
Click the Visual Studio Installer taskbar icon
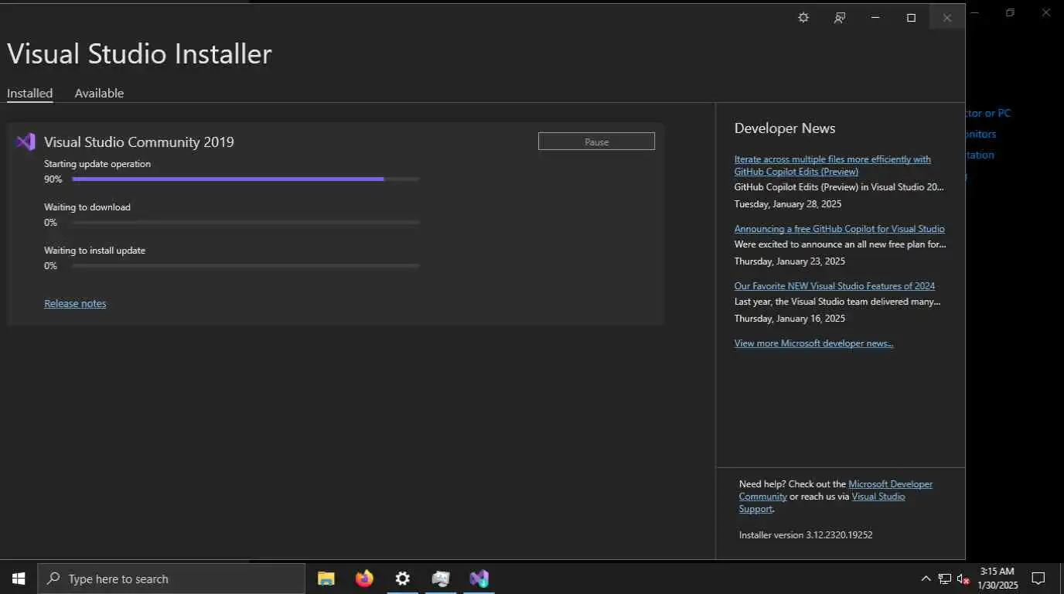(479, 579)
